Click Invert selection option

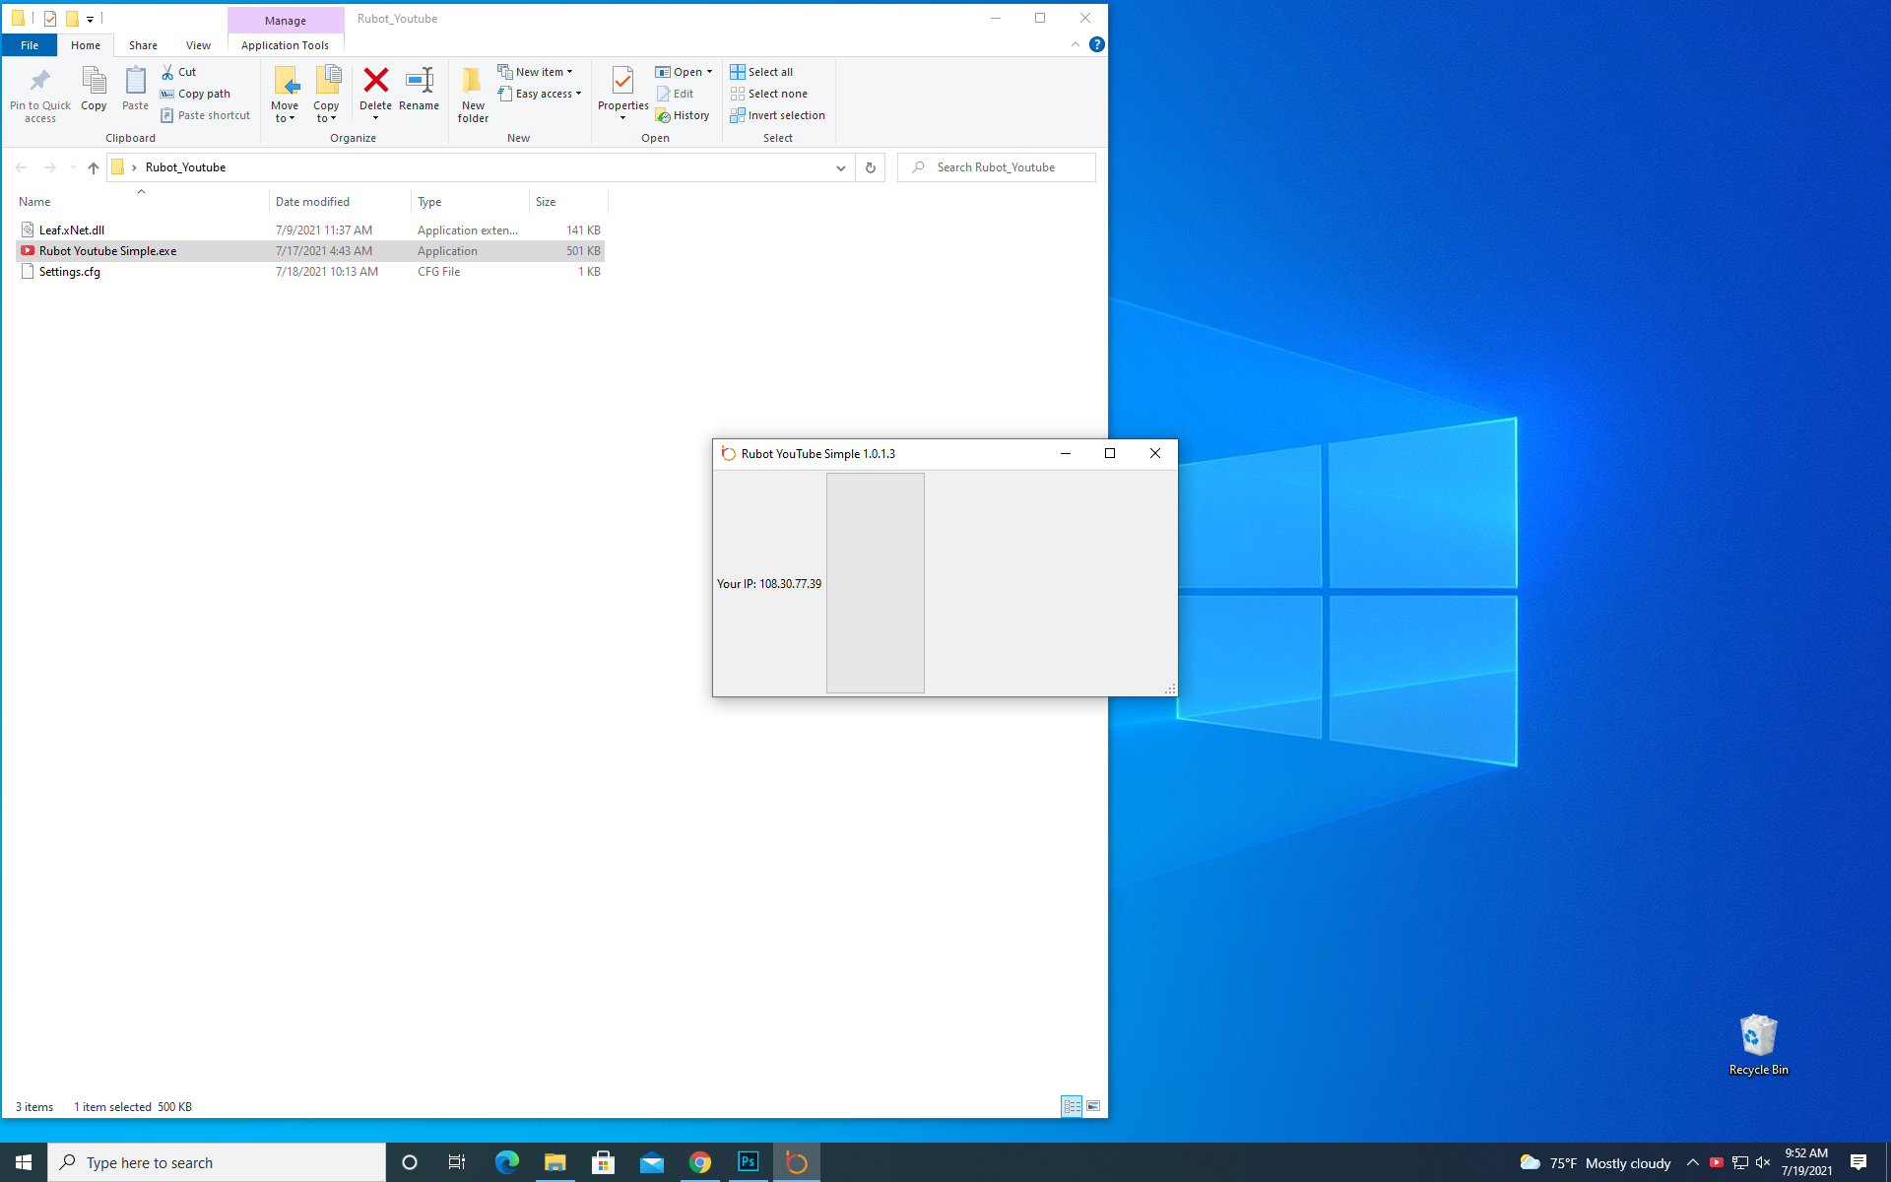click(x=778, y=115)
